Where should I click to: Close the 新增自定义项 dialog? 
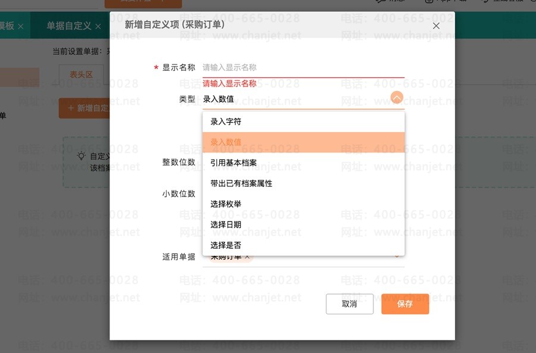click(436, 26)
